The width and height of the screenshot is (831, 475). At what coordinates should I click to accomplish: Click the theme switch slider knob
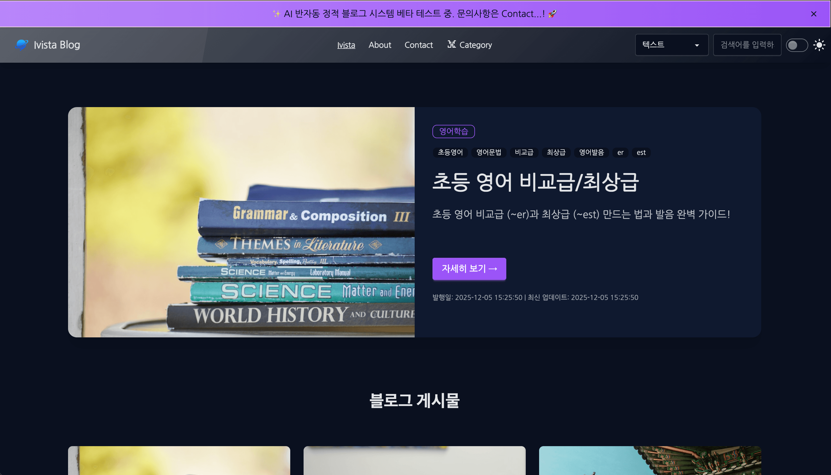point(792,45)
